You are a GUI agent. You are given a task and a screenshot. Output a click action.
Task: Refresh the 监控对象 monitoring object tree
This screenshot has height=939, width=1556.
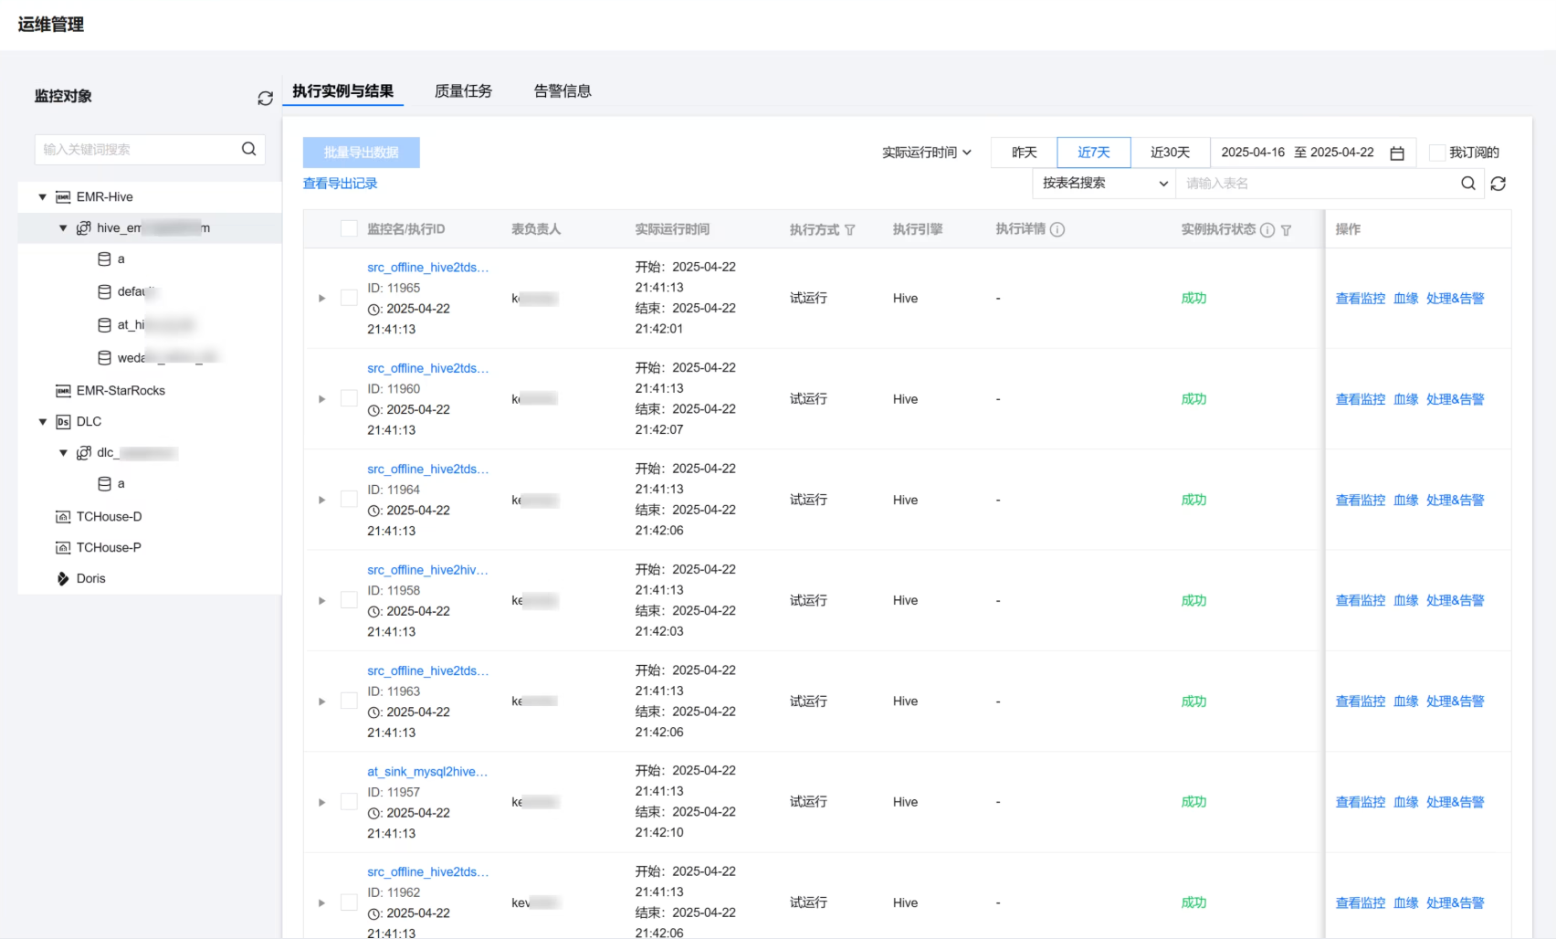265,98
